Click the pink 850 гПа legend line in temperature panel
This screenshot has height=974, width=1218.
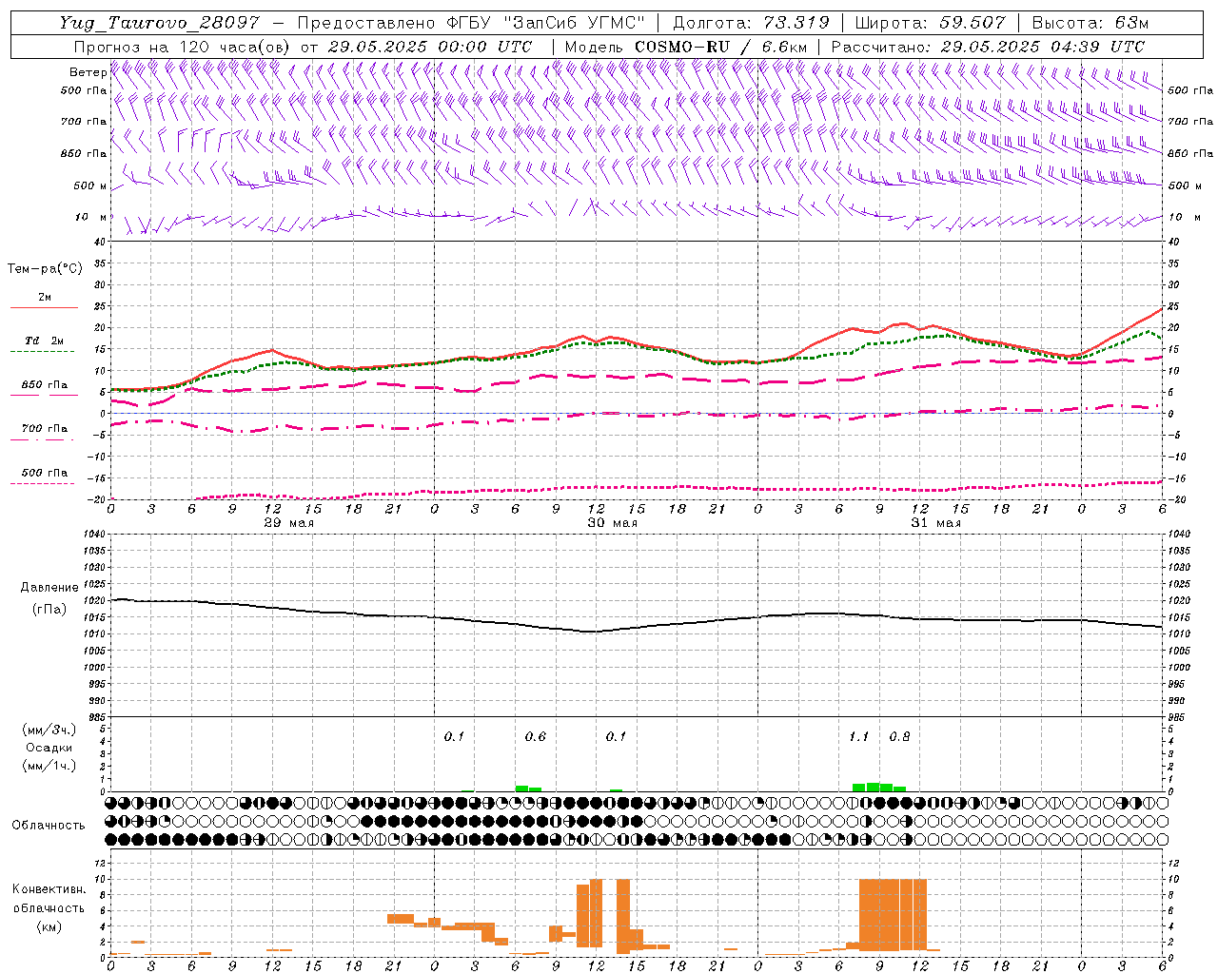click(43, 396)
